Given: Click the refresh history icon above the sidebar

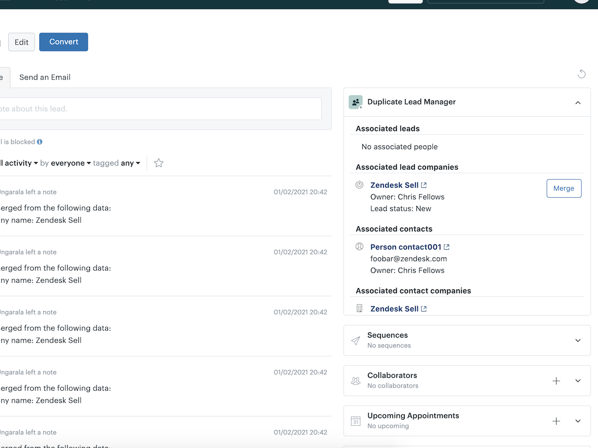Looking at the screenshot, I should [582, 73].
